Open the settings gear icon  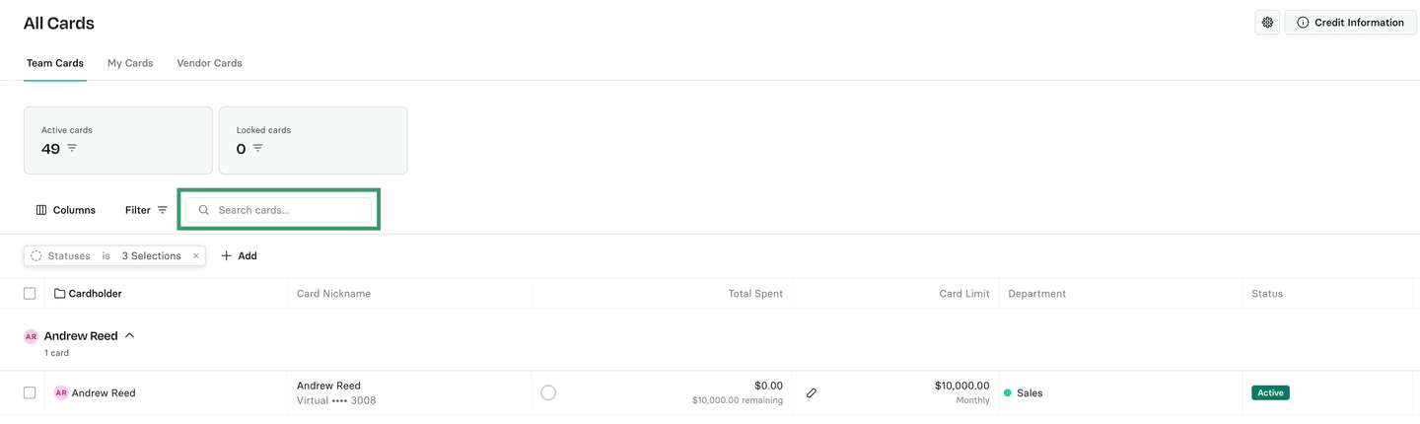pyautogui.click(x=1267, y=23)
